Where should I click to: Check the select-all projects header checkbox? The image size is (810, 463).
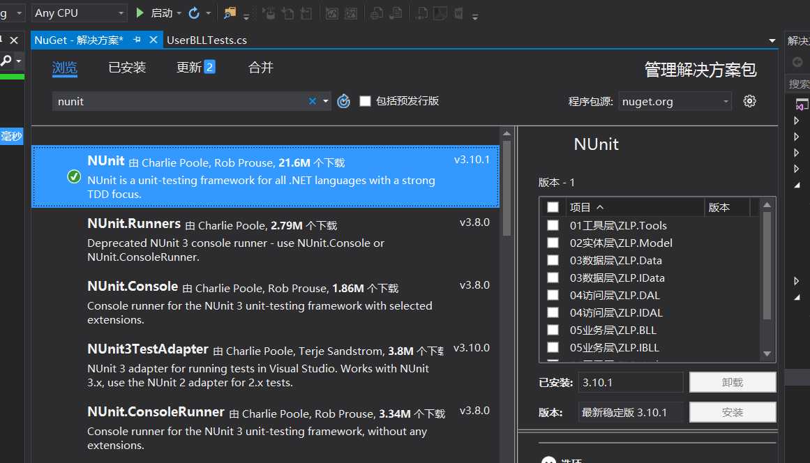click(x=553, y=207)
